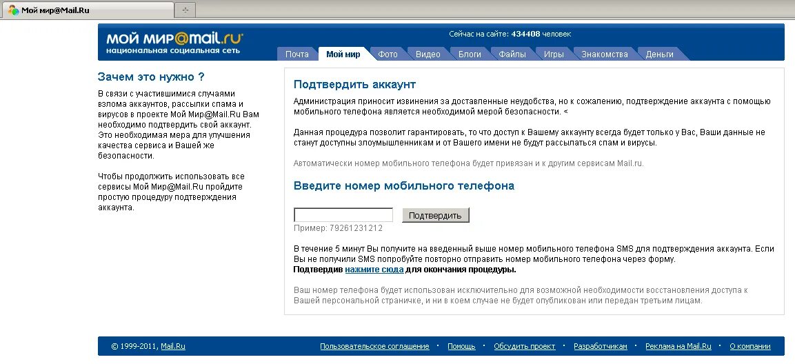795x364 pixels.
Task: Click the Введите номер мобильного телефона heading
Action: pos(404,185)
